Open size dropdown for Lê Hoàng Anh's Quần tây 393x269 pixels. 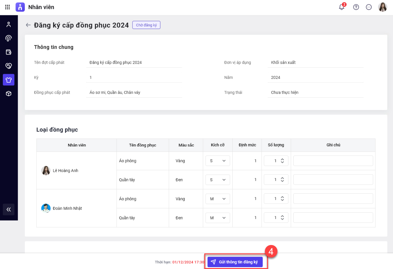(218, 180)
